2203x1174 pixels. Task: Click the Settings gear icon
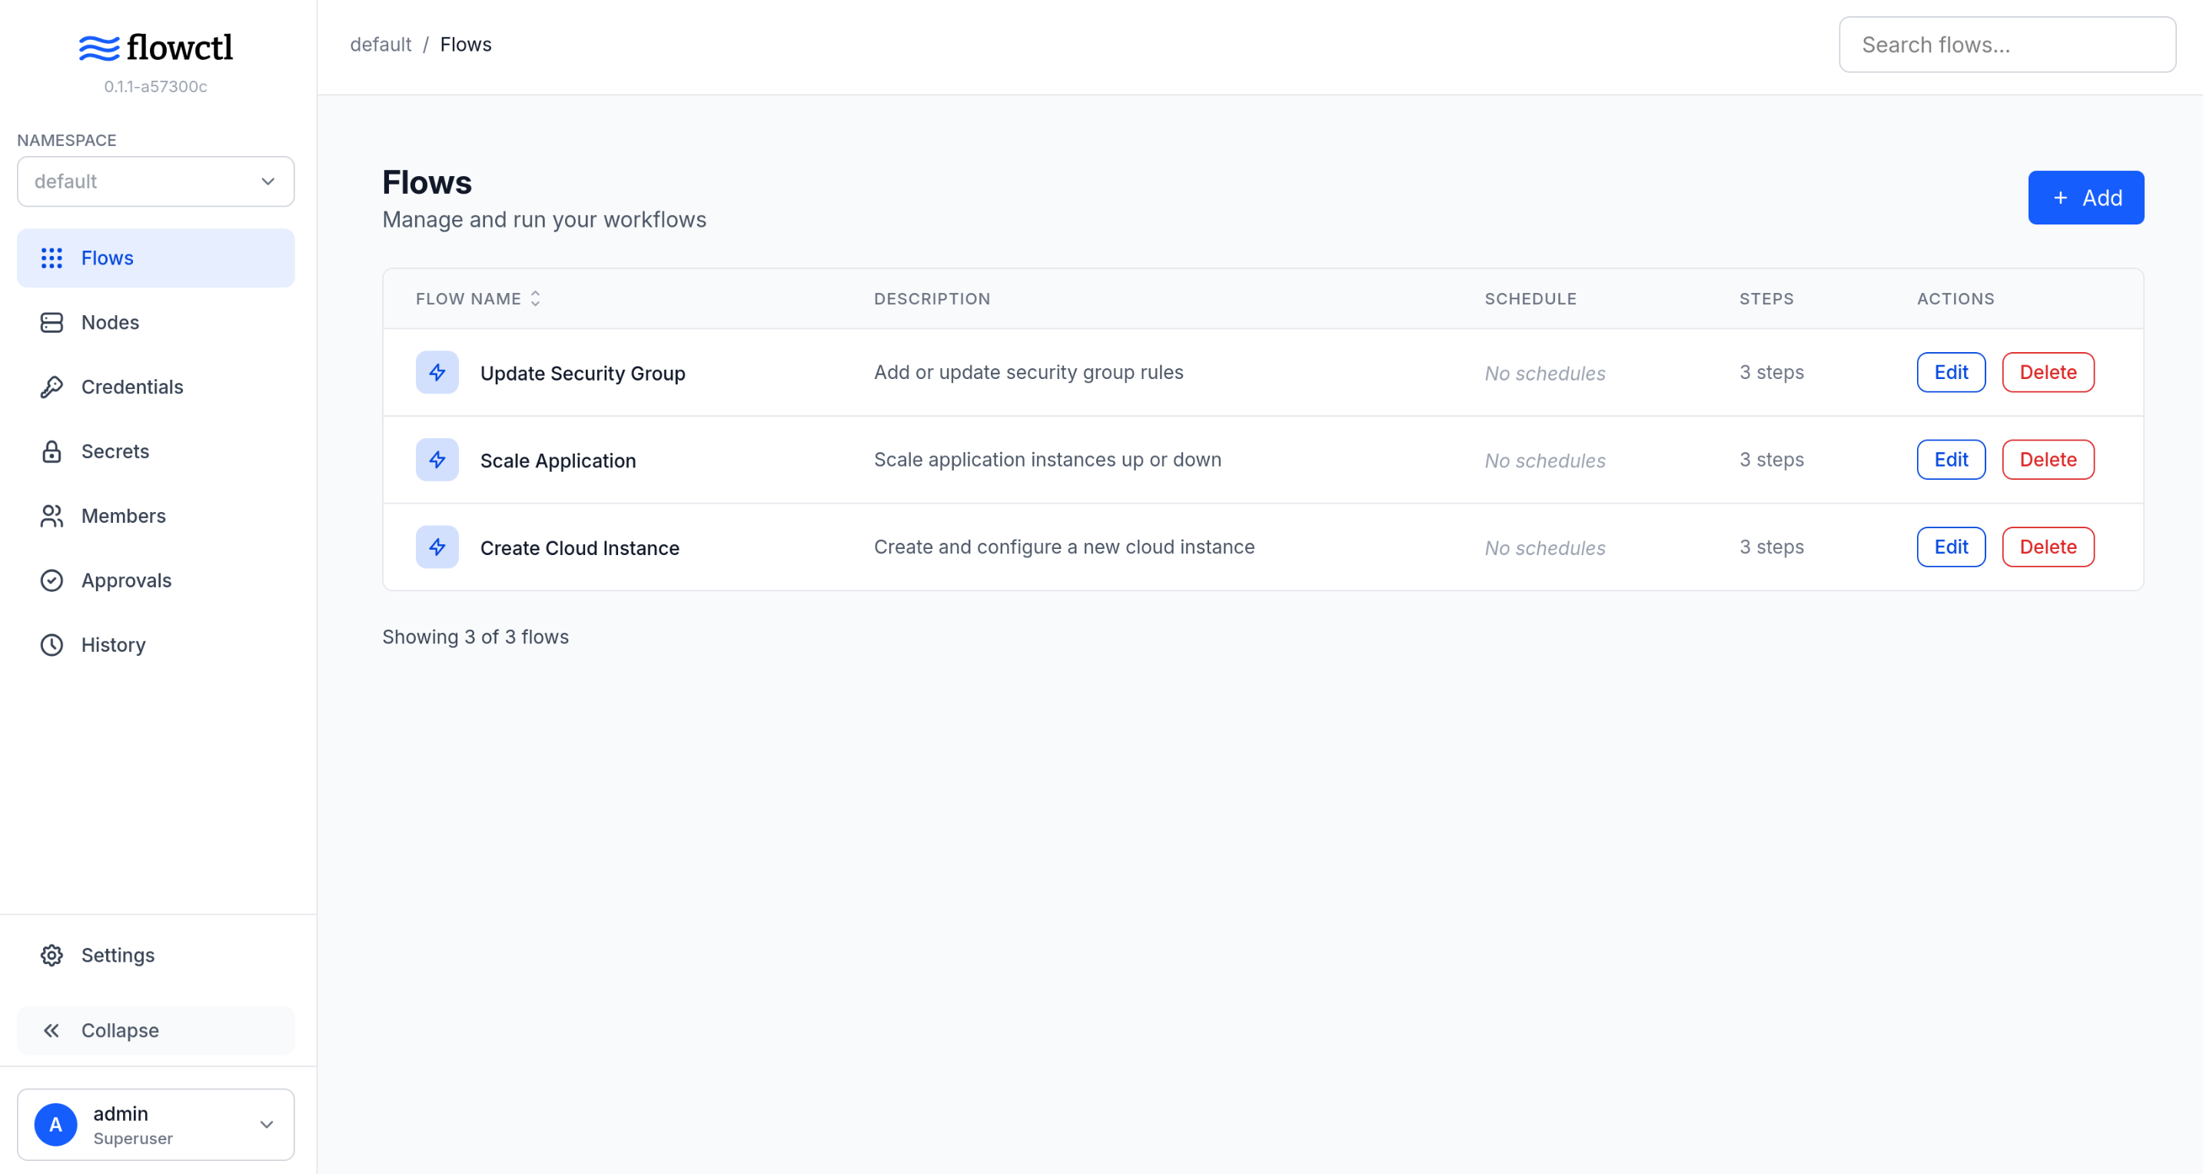click(x=52, y=955)
